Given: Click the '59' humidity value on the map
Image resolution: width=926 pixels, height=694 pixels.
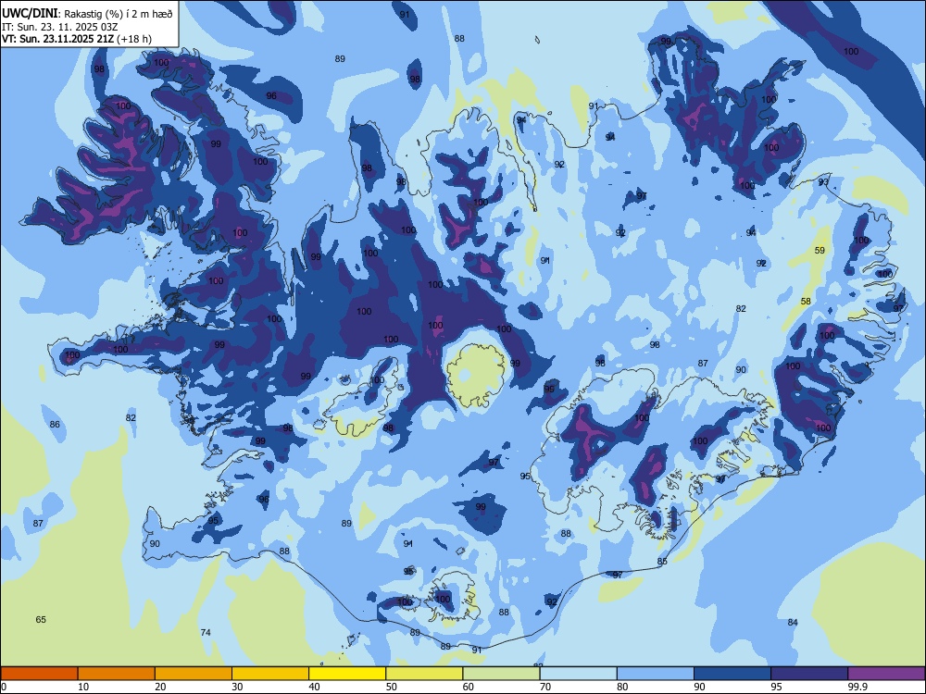Looking at the screenshot, I should pyautogui.click(x=820, y=250).
